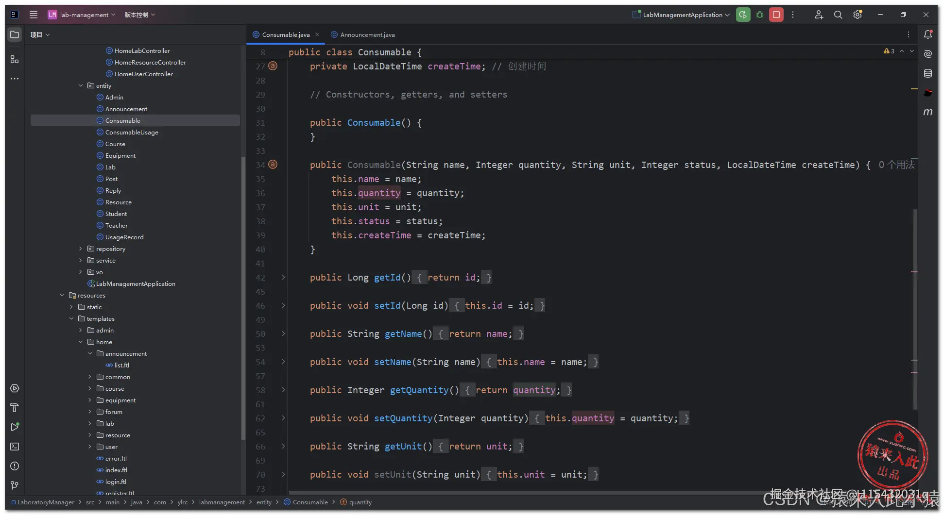Open the lab-management project dropdown
Image resolution: width=943 pixels, height=515 pixels.
point(82,15)
